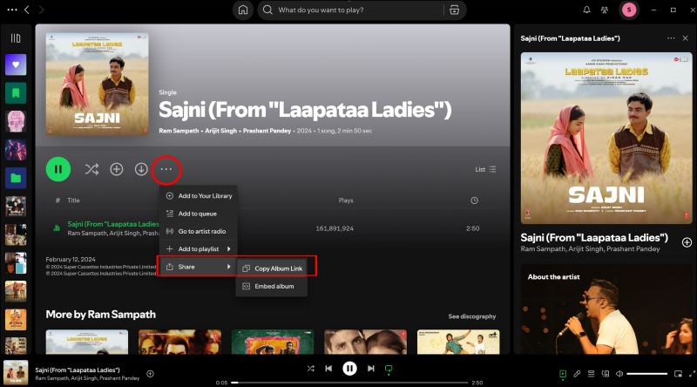Viewport: 697px width, 387px height.
Task: Open the green folder in library sidebar
Action: click(16, 179)
